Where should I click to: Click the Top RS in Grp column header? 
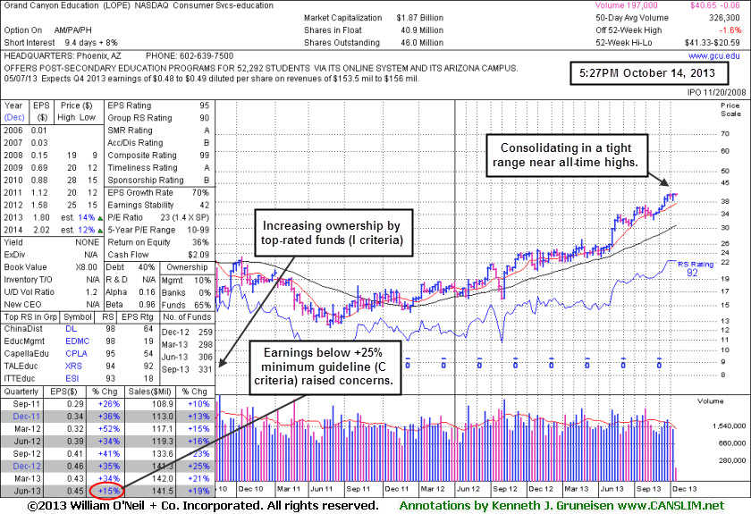coord(30,317)
